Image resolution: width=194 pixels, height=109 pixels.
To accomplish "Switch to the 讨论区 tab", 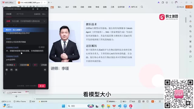I will pyautogui.click(x=9, y=14).
